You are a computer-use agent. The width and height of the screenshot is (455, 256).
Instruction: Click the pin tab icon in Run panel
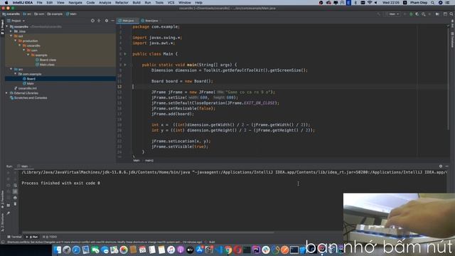point(9,213)
